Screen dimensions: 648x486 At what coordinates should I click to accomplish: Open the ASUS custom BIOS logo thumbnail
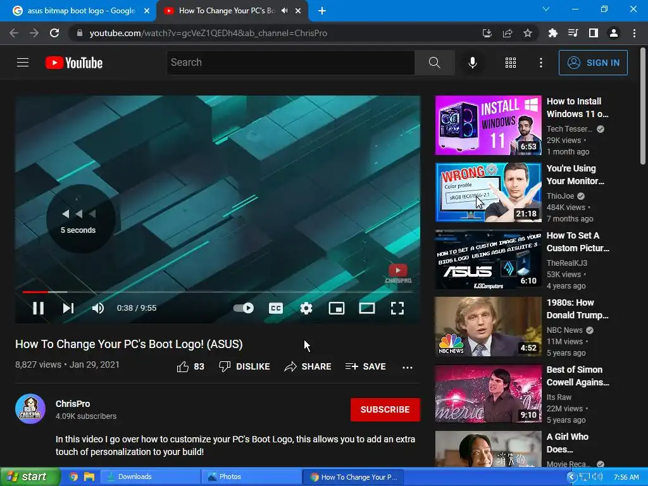point(488,259)
